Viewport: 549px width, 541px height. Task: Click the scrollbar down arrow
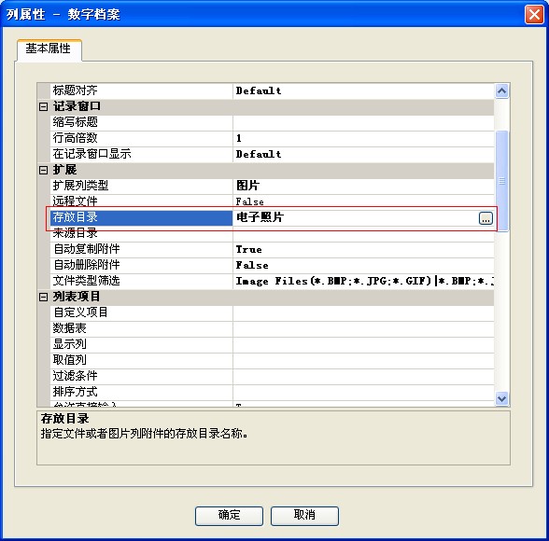point(501,398)
